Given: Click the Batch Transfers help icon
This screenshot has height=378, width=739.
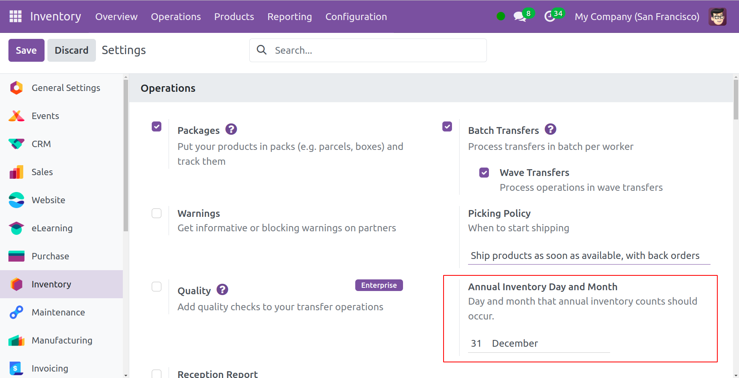Looking at the screenshot, I should [x=550, y=129].
